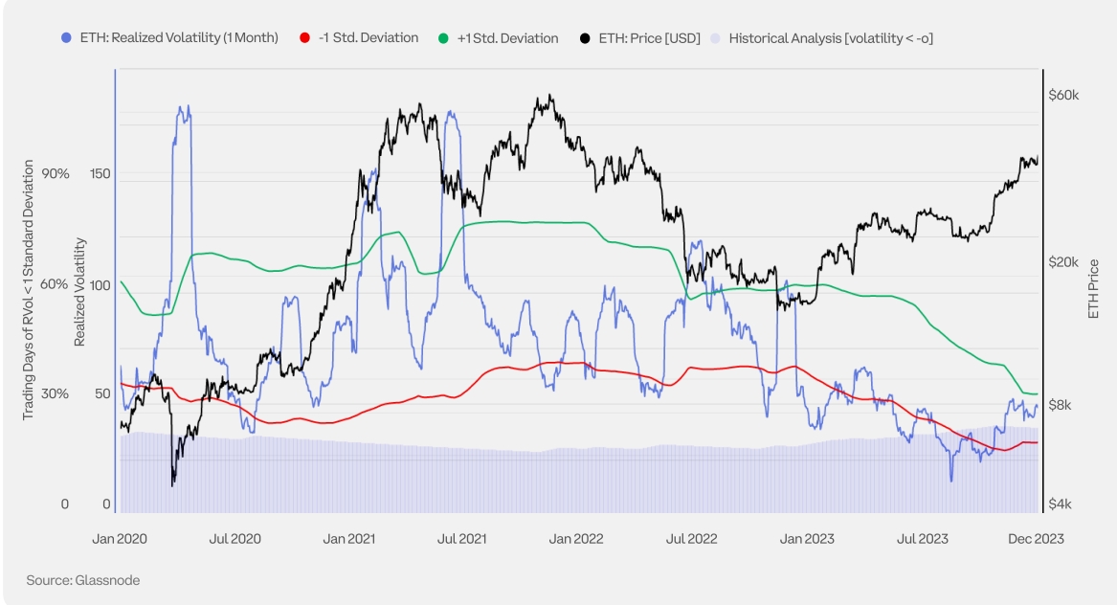Toggle the +1 Std. Deviation legend entry
Viewport: 1117px width, 605px height.
pos(499,37)
